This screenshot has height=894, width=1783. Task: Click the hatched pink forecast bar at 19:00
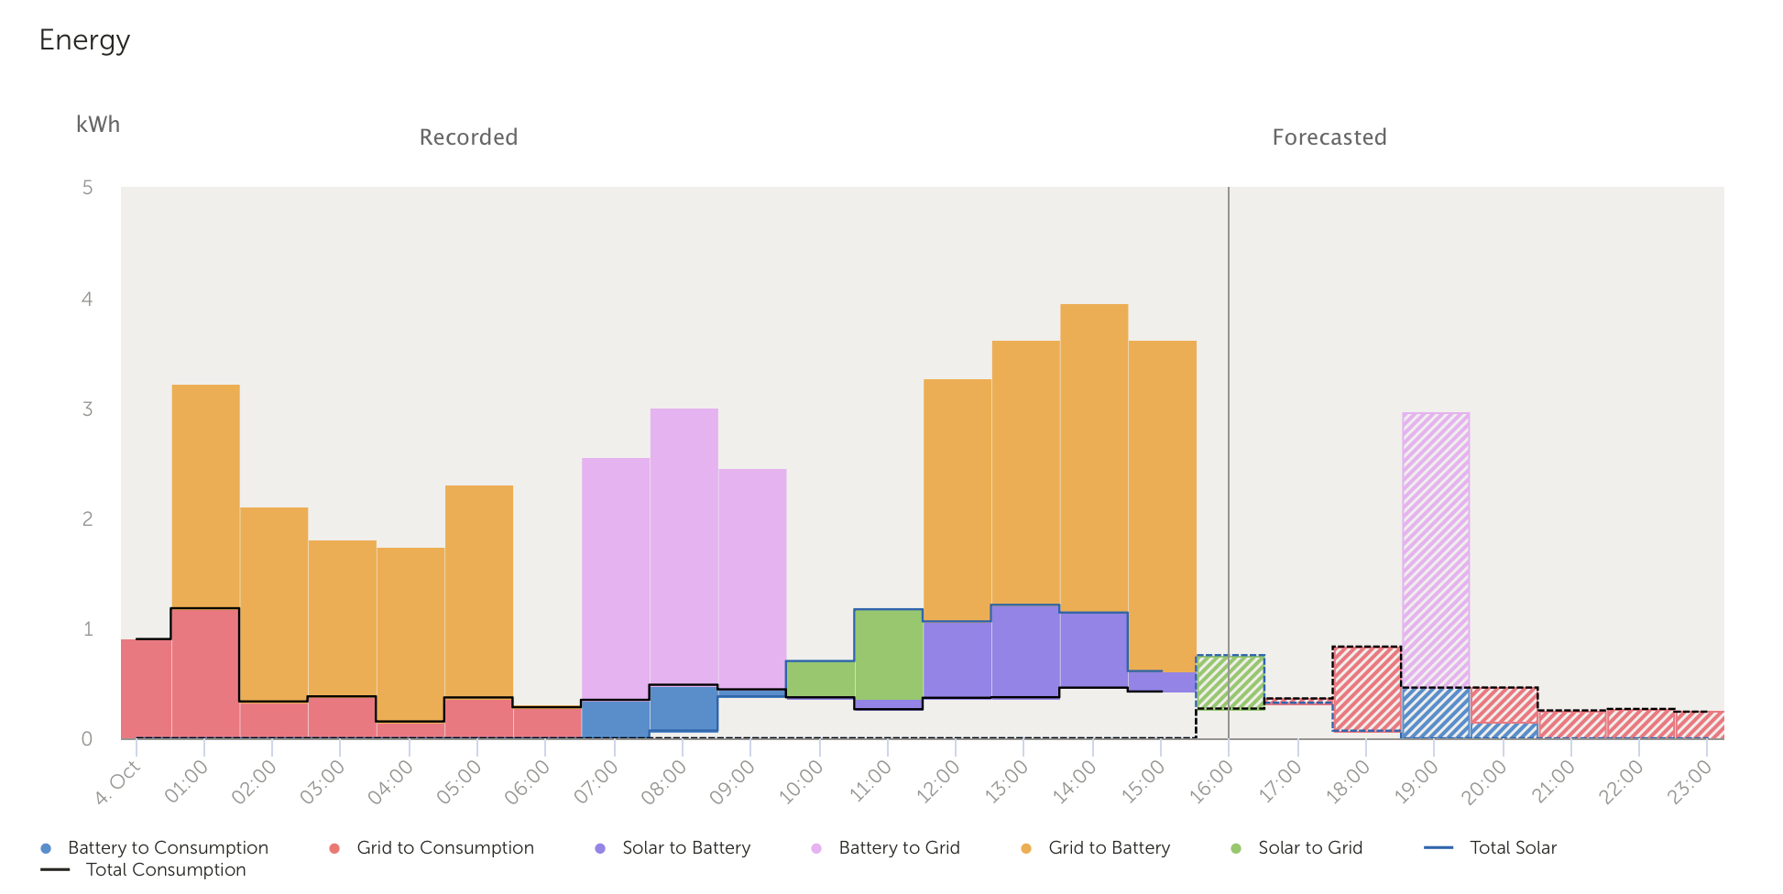pos(1436,550)
